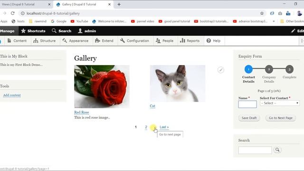Close the Views | Drupal 8 Tutorial tab

point(49,4)
